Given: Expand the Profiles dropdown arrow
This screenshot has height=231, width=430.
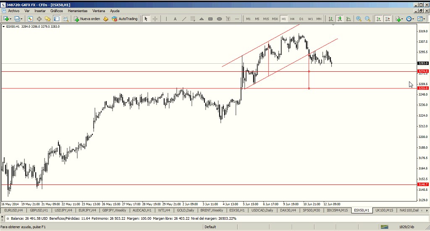Looking at the screenshot, I should click(x=22, y=19).
